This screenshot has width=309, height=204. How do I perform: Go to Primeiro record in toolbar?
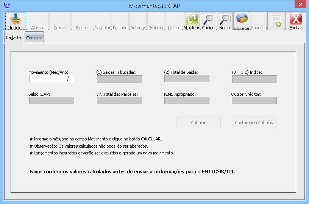(x=120, y=22)
